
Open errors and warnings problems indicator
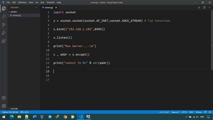25,112
